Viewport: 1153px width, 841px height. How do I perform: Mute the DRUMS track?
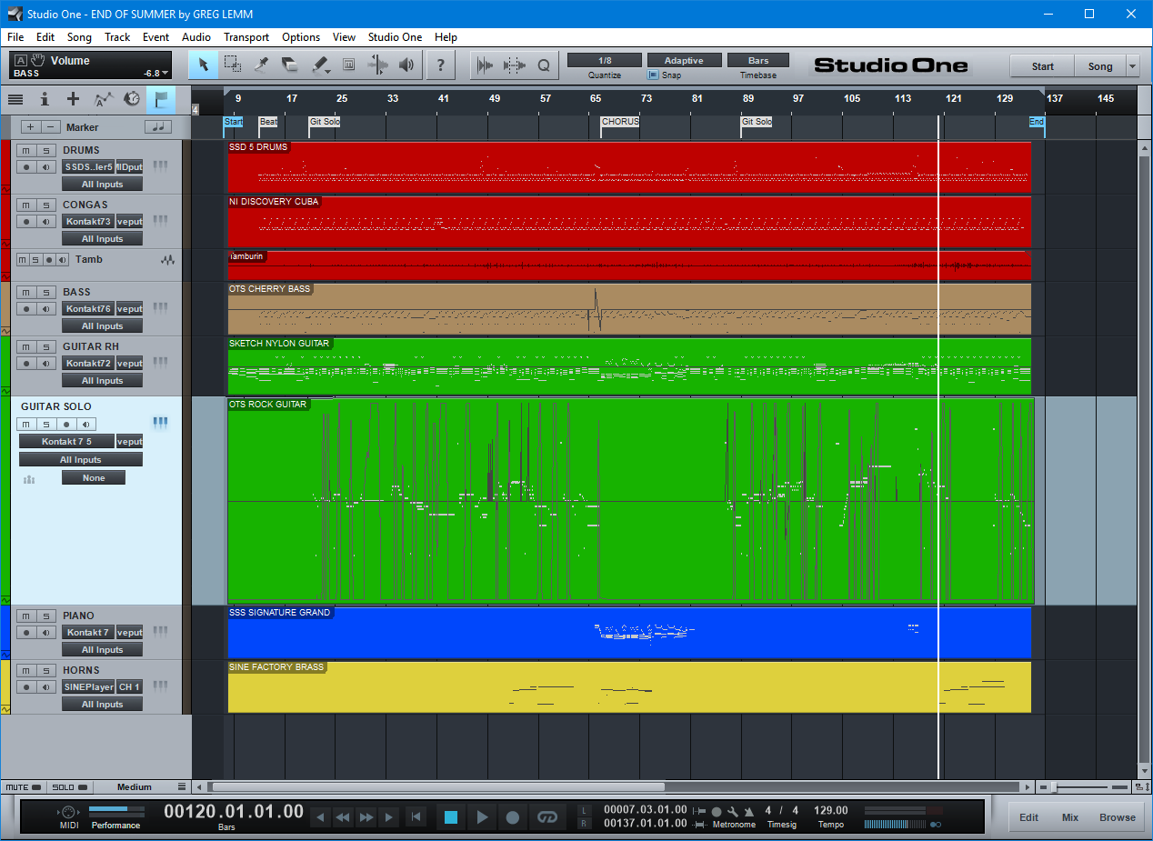25,150
